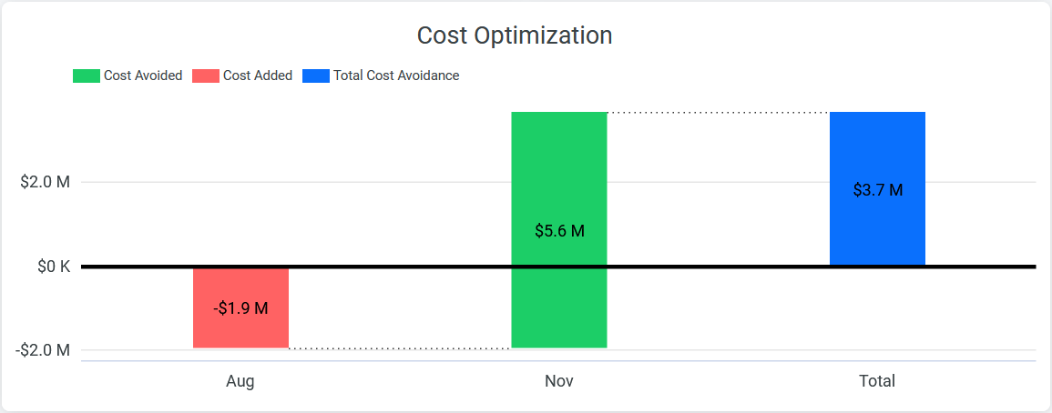The height and width of the screenshot is (413, 1052).
Task: Click the $5.6 M data label
Action: 559,231
